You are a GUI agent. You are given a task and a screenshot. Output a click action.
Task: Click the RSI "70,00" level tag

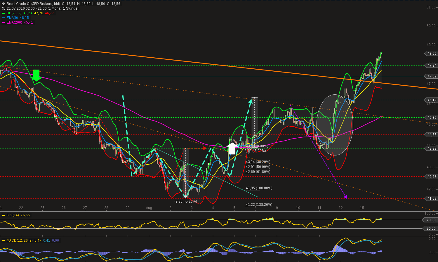coord(430,220)
